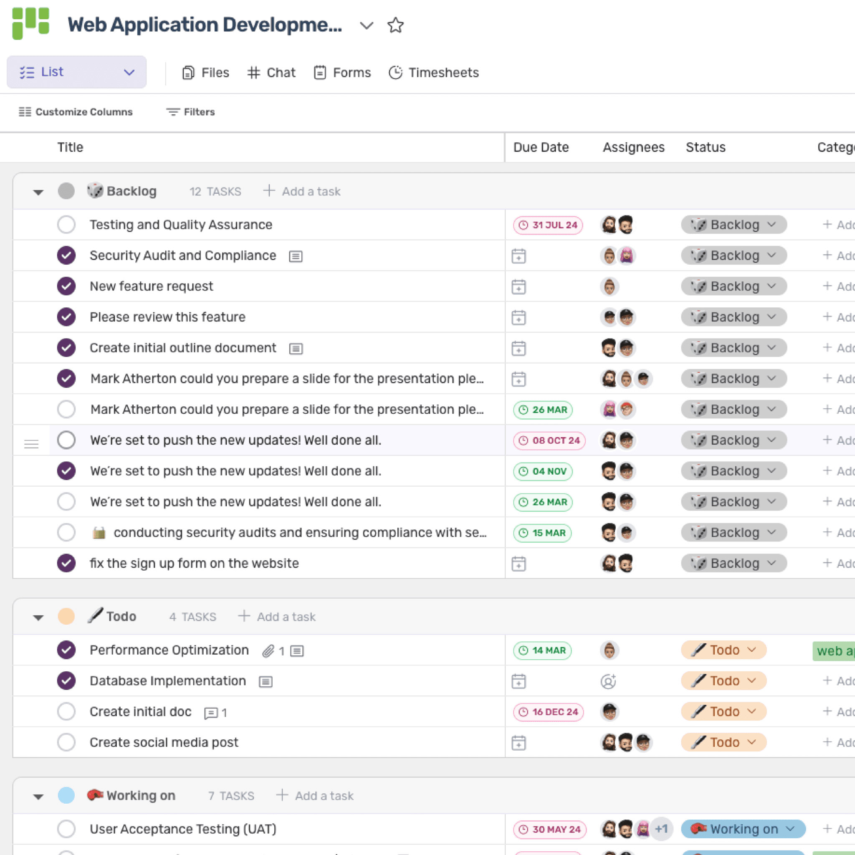Open the Chat view
Image resolution: width=855 pixels, height=855 pixels.
pos(272,72)
